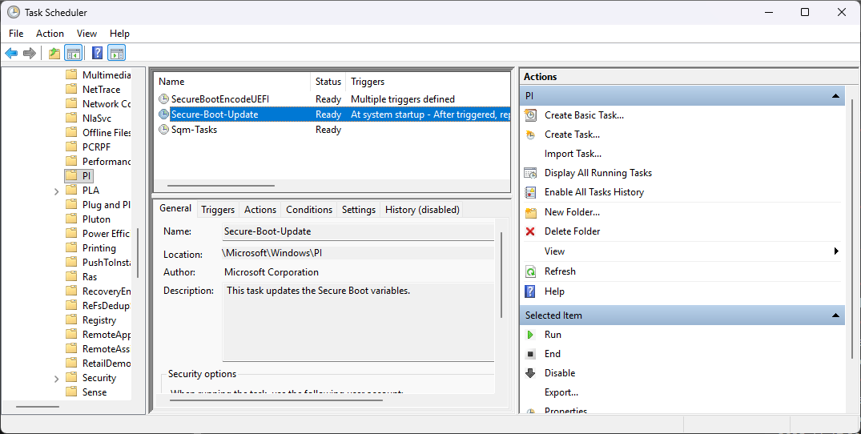The width and height of the screenshot is (861, 434).
Task: Click the Up One Level folder icon
Action: (54, 54)
